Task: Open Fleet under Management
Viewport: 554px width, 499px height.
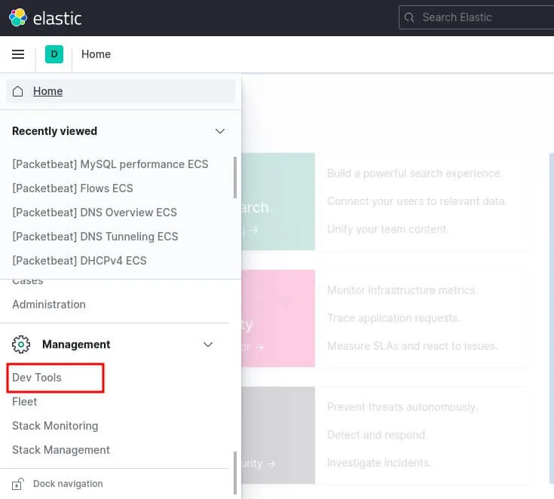Action: (24, 402)
